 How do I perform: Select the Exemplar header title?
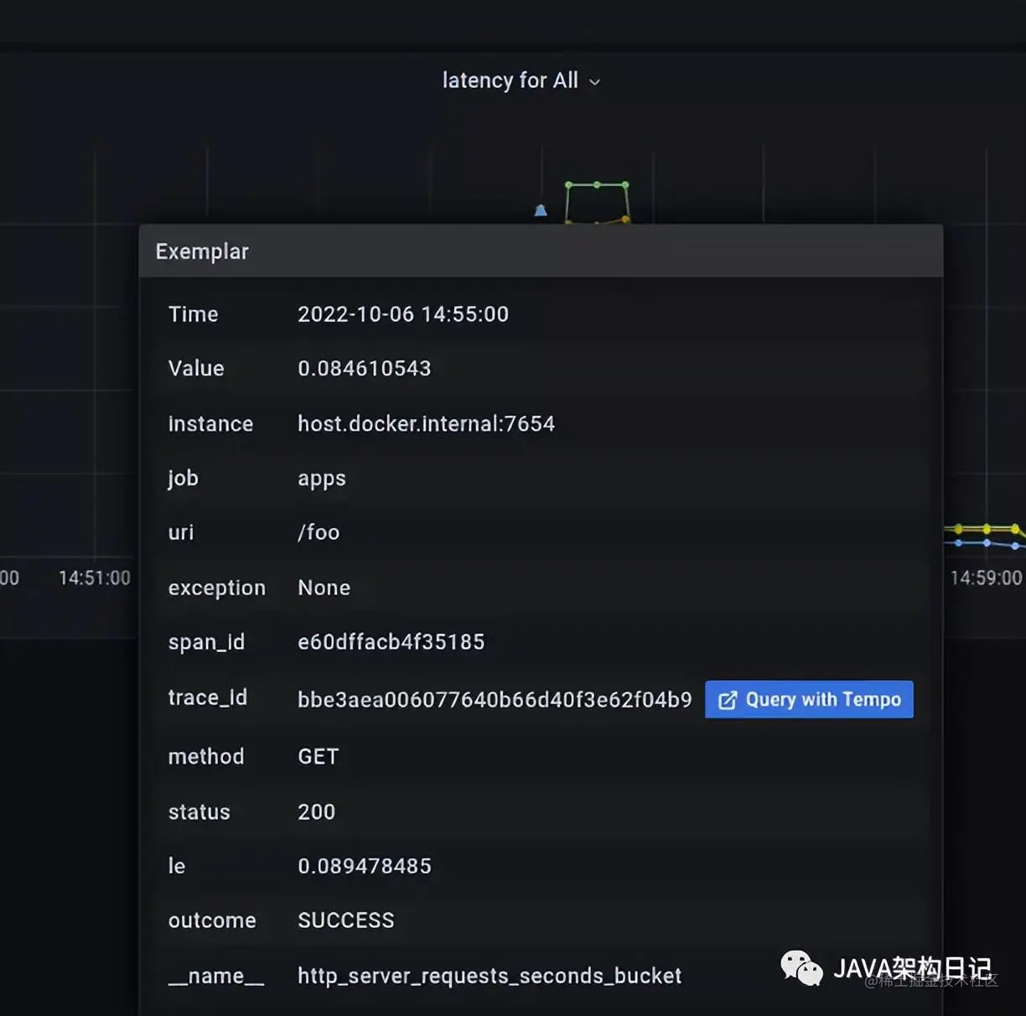point(201,251)
